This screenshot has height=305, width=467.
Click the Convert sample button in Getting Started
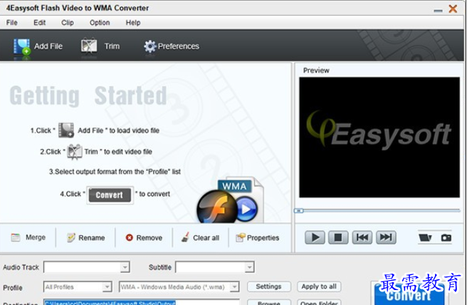(x=110, y=195)
